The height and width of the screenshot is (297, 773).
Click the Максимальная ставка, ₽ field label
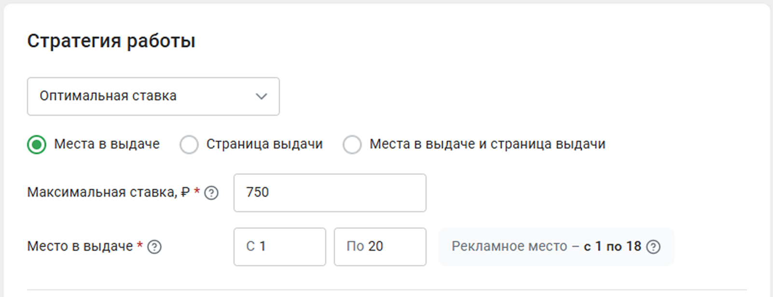pos(109,192)
